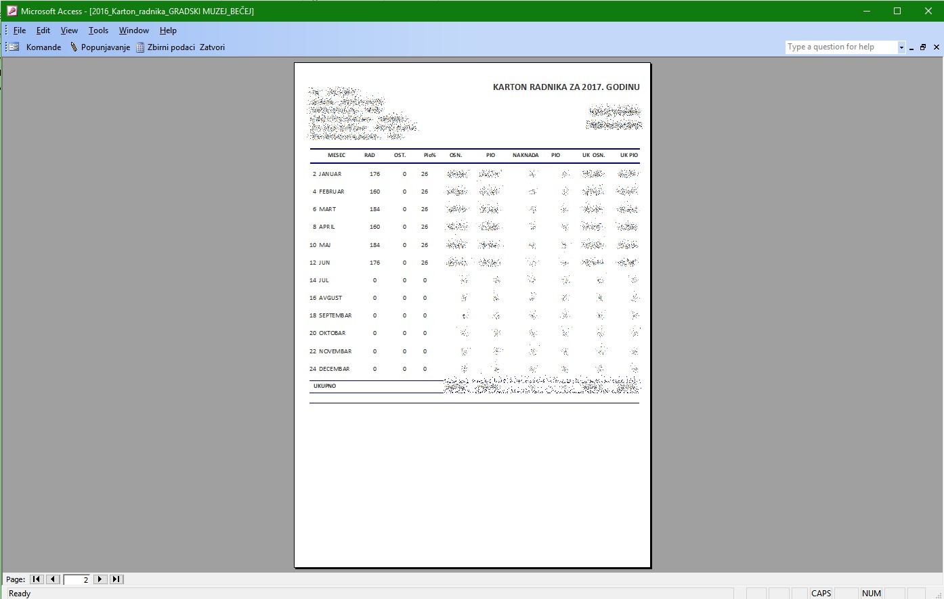Restore the inner report document window
This screenshot has height=599, width=944.
(923, 47)
